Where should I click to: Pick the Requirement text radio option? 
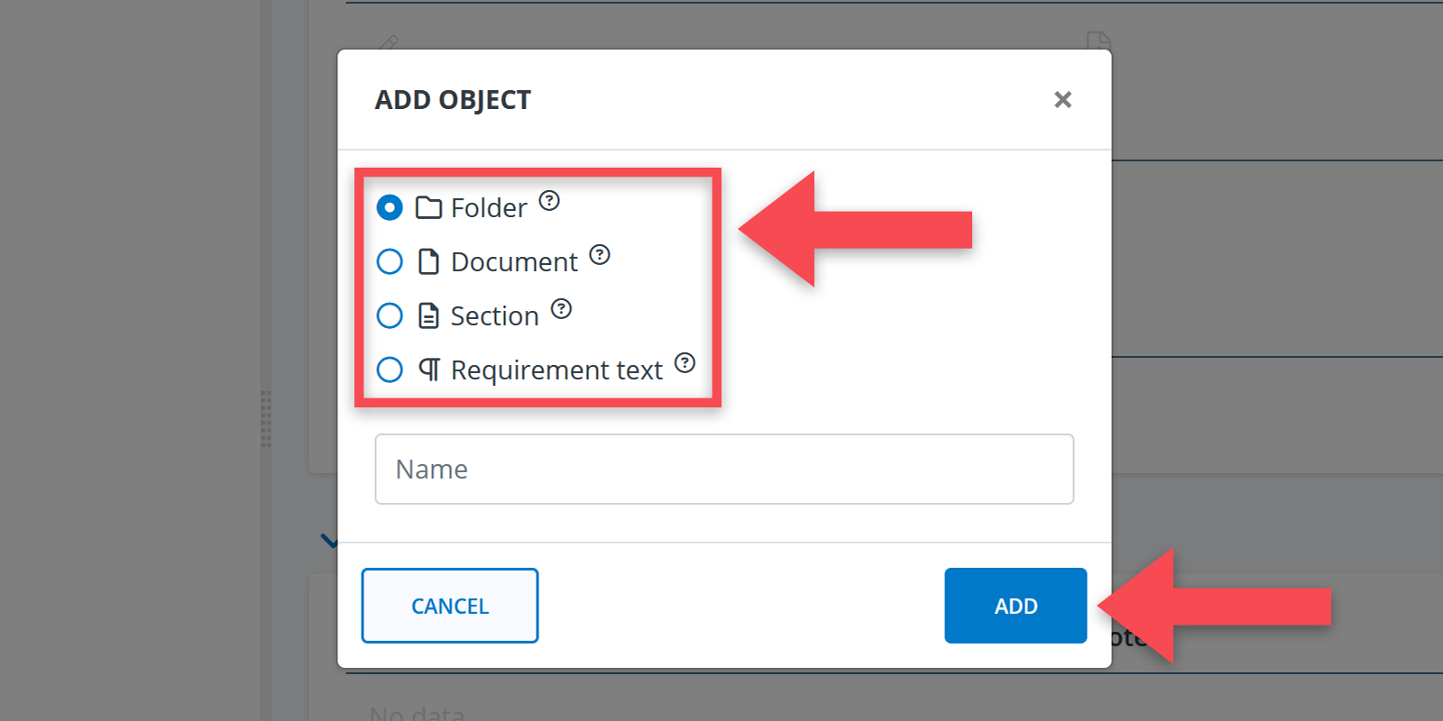[390, 370]
